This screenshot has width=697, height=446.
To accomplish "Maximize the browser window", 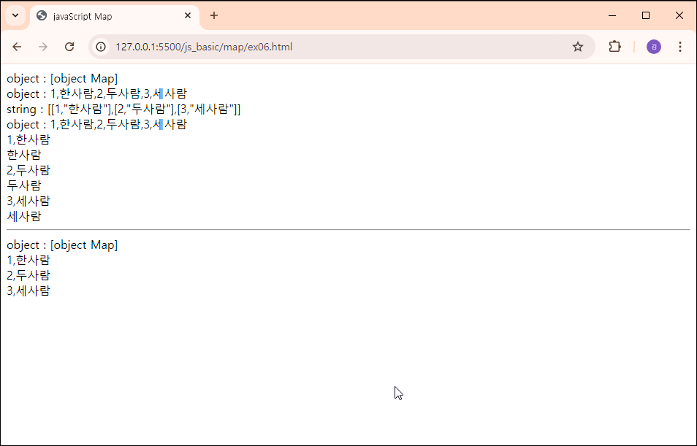I will (646, 15).
